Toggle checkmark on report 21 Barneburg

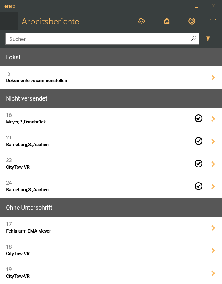click(x=198, y=141)
